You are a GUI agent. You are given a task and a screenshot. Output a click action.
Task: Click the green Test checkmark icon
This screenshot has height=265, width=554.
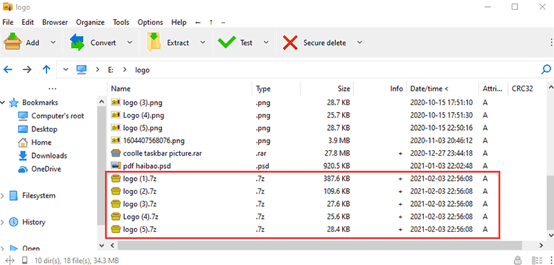(226, 42)
